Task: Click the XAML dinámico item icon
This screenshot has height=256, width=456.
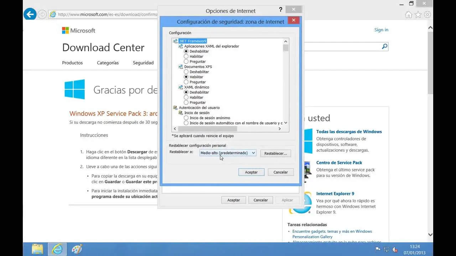Action: (181, 87)
